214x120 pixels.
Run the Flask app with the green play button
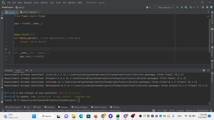pyautogui.click(x=178, y=7)
